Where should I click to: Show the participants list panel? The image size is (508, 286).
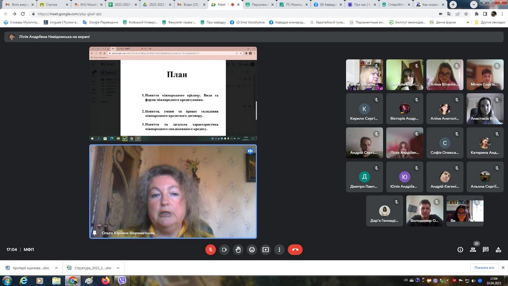[x=473, y=249]
